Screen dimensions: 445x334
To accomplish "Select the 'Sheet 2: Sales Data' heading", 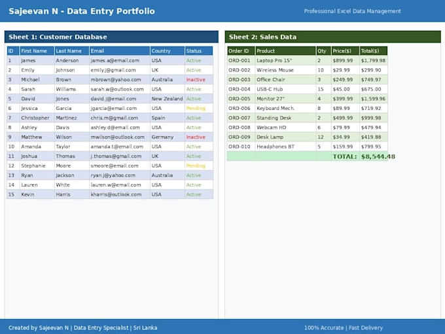I will pos(262,37).
